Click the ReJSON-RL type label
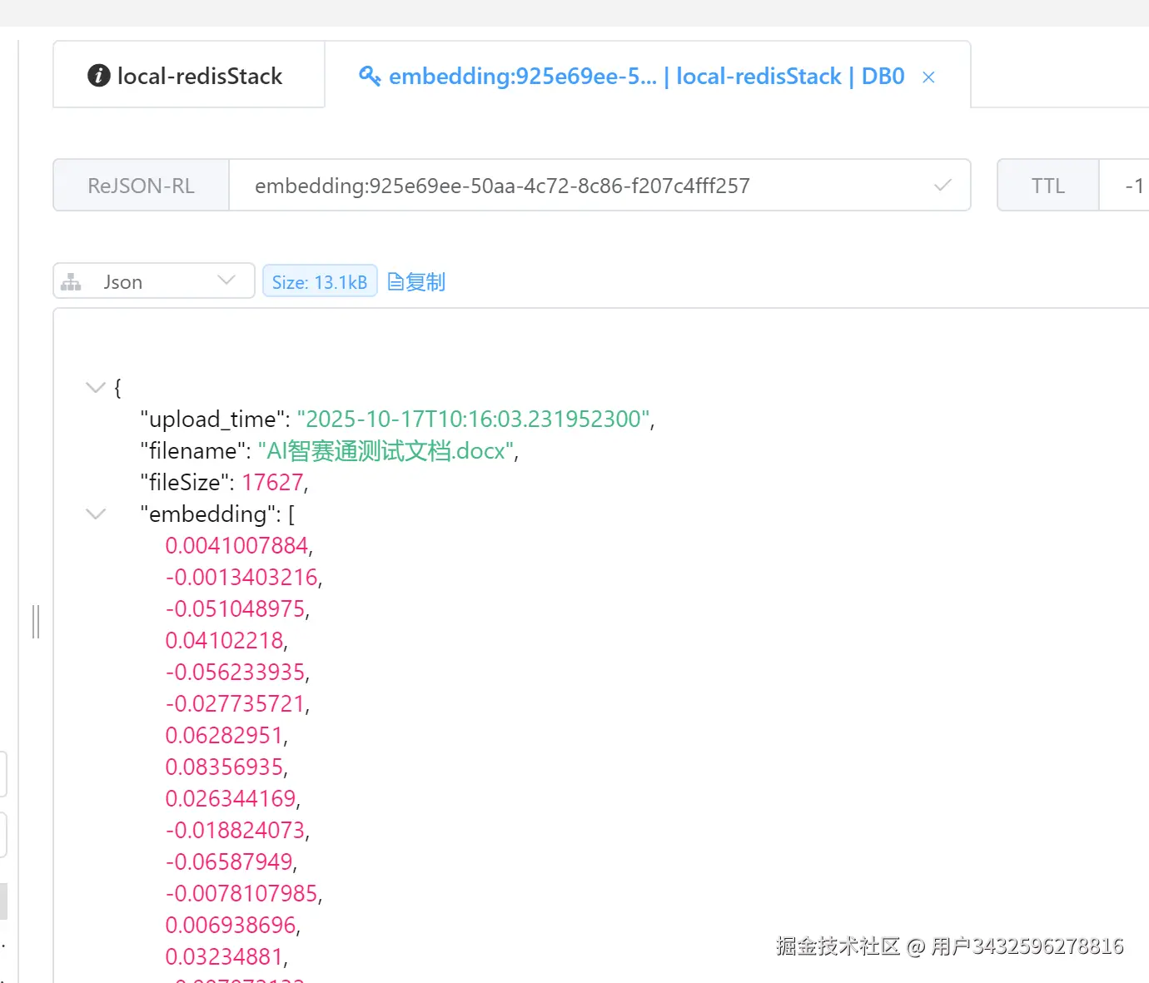 (142, 186)
